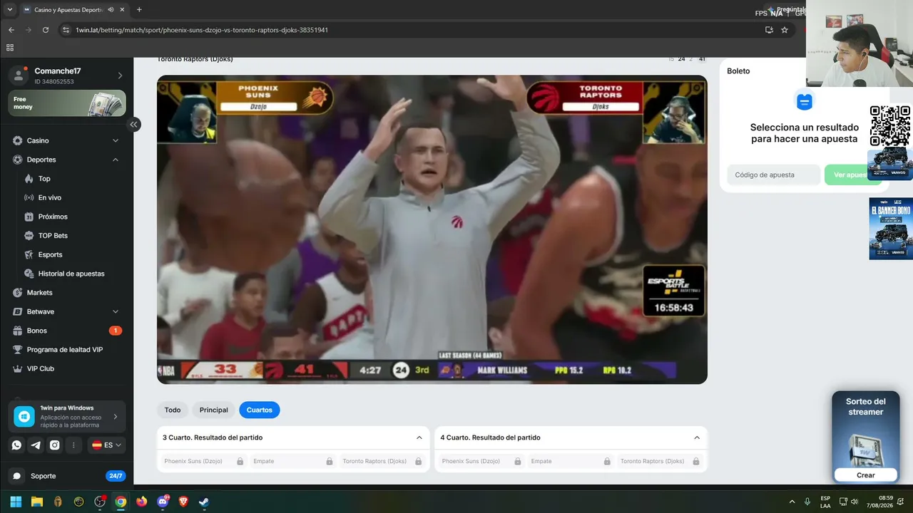Show more social links via three-dots icon
Image resolution: width=913 pixels, height=513 pixels.
[x=73, y=445]
